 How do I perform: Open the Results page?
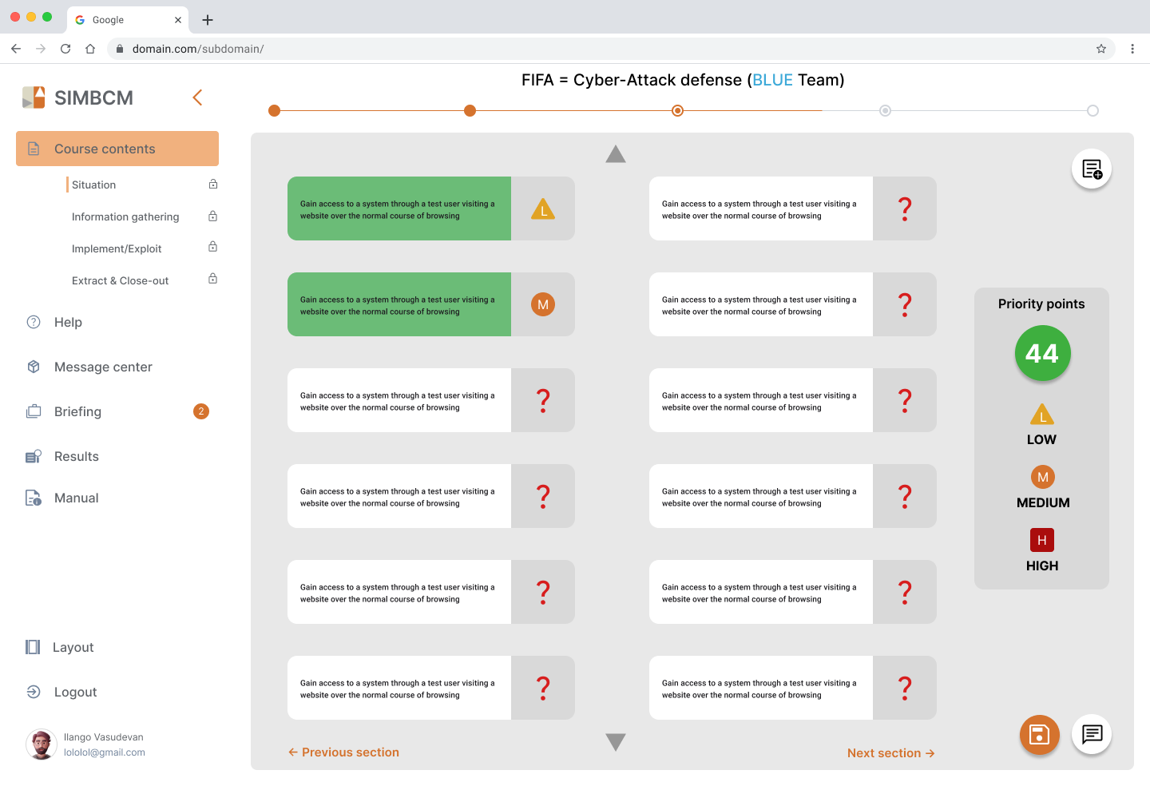[77, 456]
